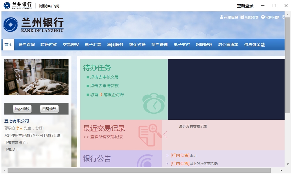Click the 待办任务 heading
Screen dimensions: 291x174
point(97,68)
